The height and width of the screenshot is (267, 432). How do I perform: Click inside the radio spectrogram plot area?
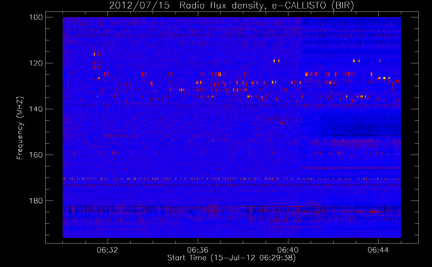232,127
